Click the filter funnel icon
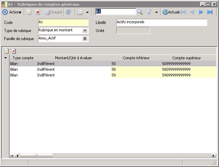Screen dimensions: 219x167 [x=149, y=12]
